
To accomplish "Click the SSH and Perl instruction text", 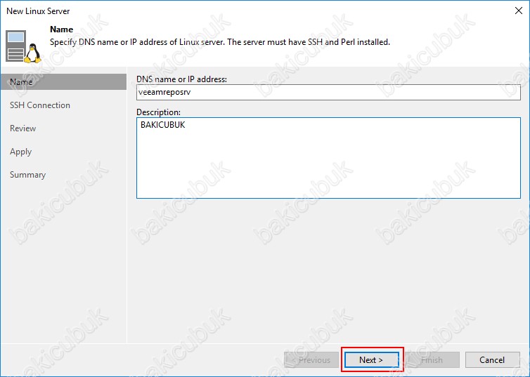I will point(220,42).
